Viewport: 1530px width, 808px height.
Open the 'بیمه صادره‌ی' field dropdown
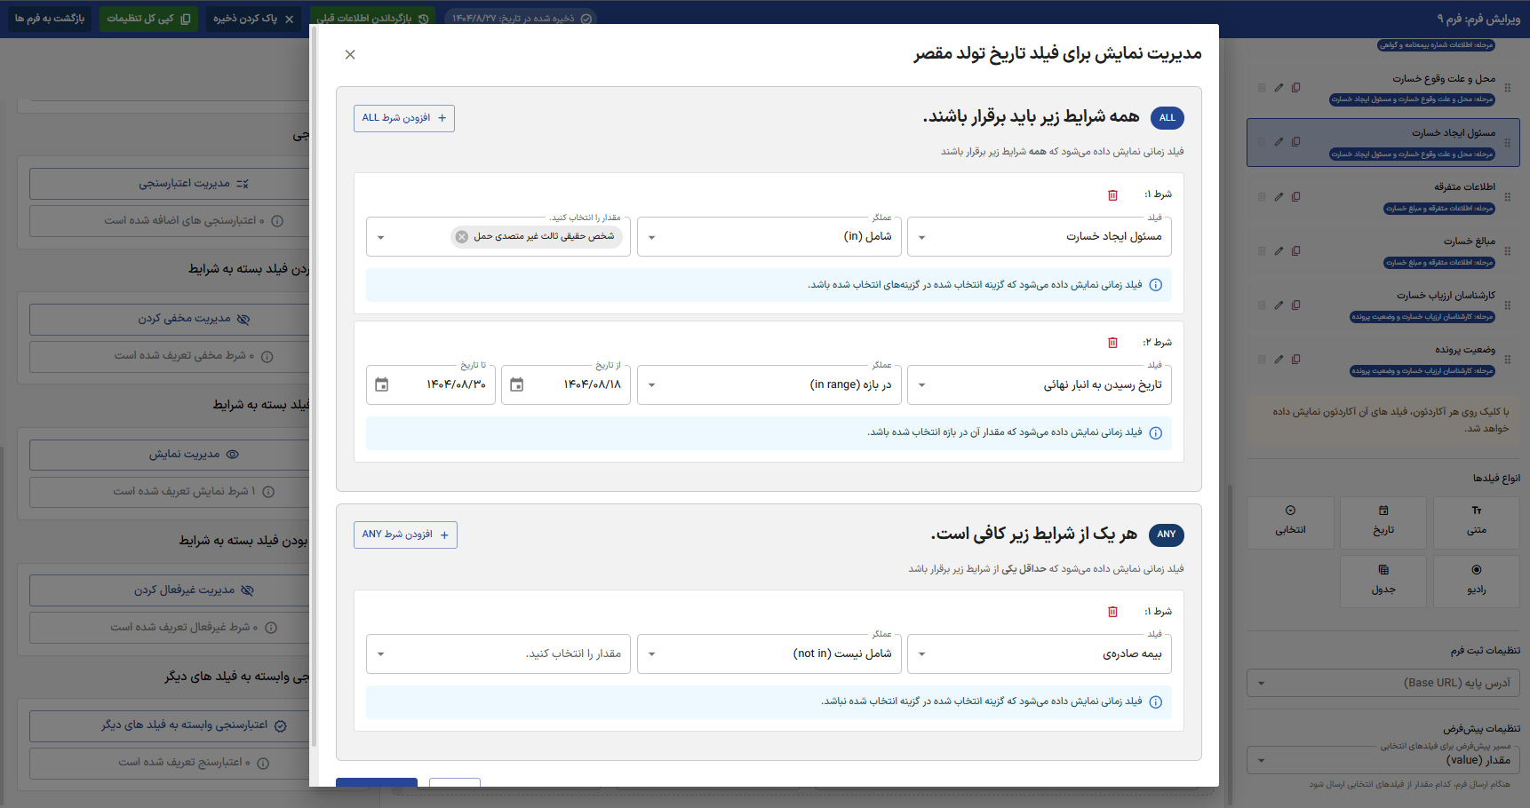tap(921, 654)
